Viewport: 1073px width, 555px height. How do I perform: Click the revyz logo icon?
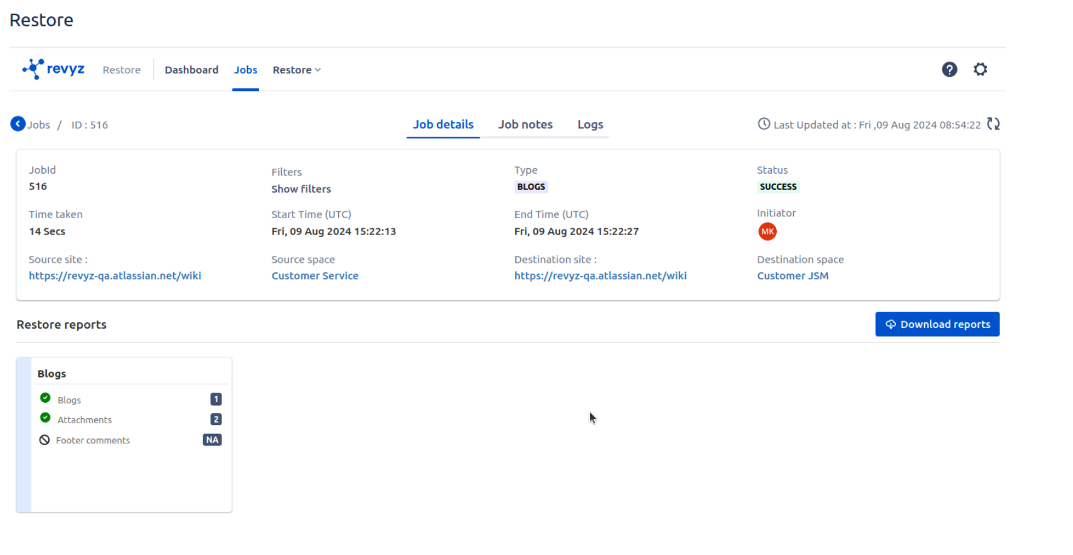tap(33, 69)
